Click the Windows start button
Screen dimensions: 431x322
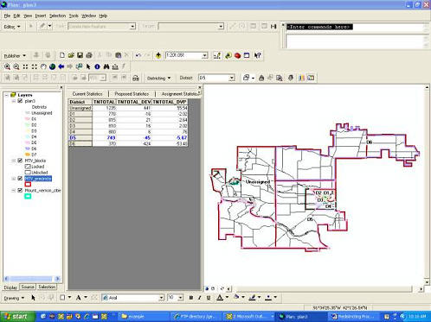17,317
